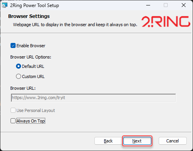Click the 2Ring Power Tool Setup title
Viewport: 193px width, 151px height.
point(35,5)
